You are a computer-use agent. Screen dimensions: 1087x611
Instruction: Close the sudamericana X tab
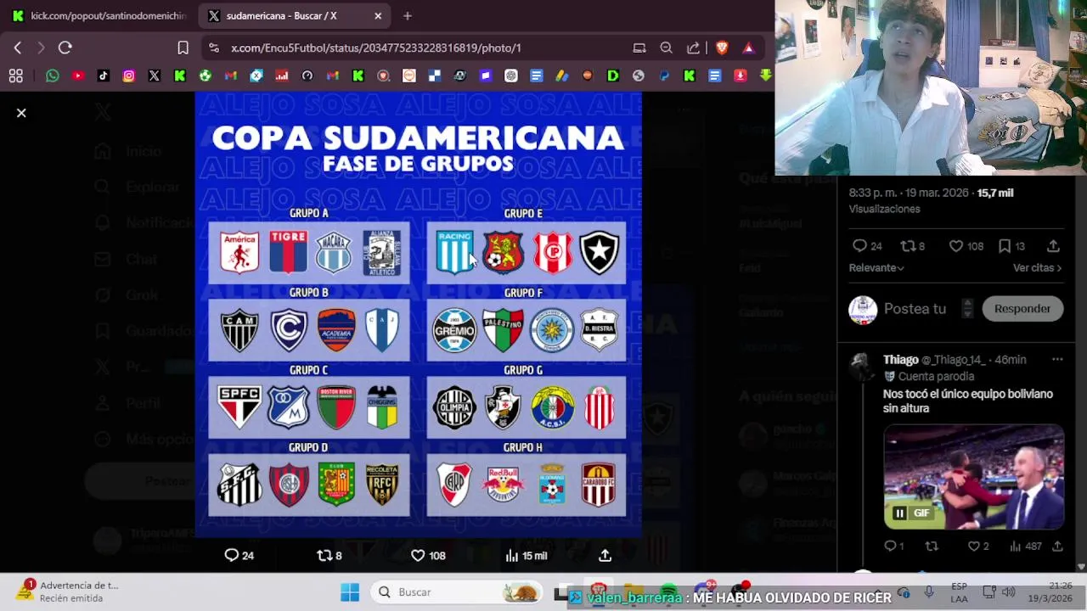(378, 15)
